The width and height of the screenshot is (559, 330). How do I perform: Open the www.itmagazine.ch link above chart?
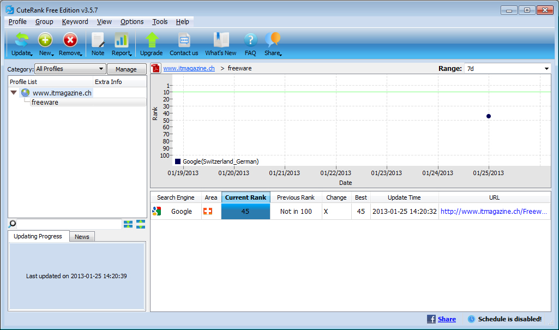coord(189,68)
